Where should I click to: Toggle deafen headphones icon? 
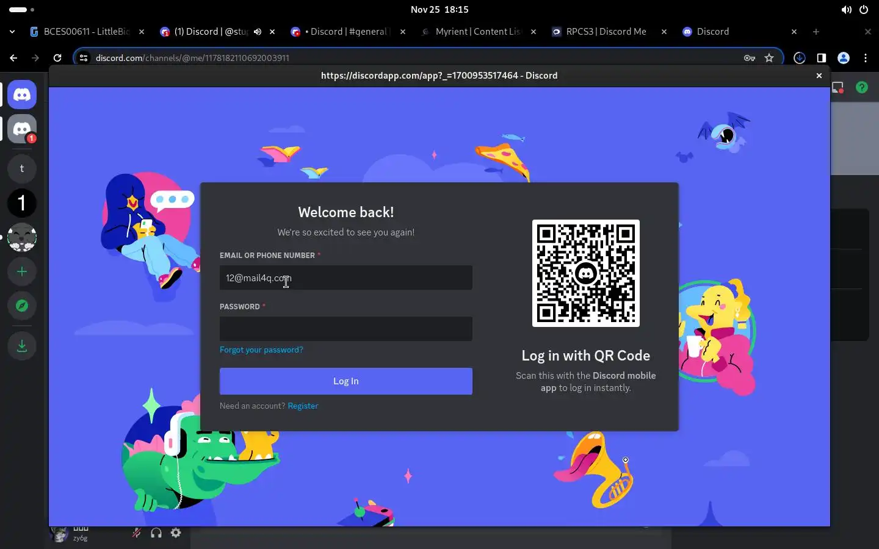pos(156,533)
